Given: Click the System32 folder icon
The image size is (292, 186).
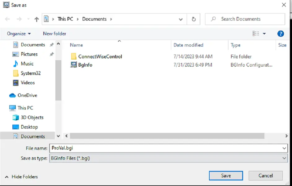Looking at the screenshot, I should click(16, 73).
